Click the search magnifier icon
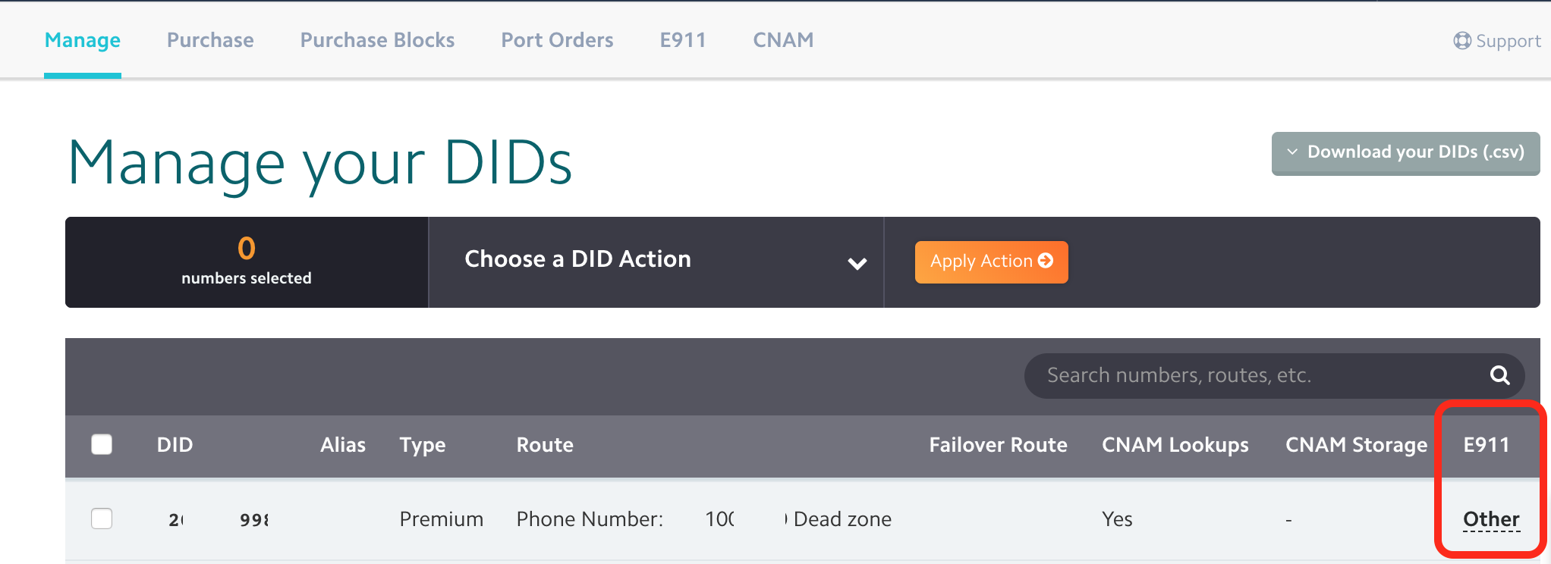 click(1499, 375)
